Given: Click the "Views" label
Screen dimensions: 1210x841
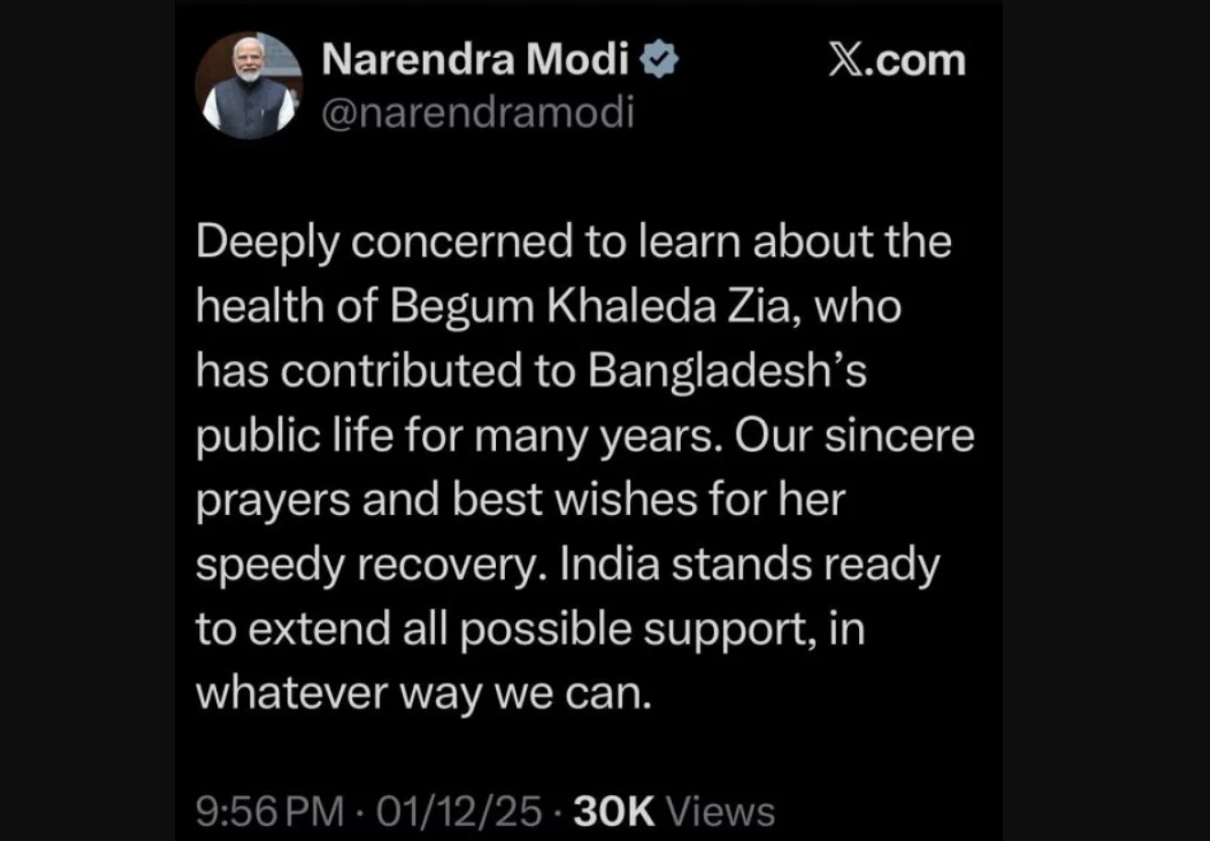Looking at the screenshot, I should (720, 812).
